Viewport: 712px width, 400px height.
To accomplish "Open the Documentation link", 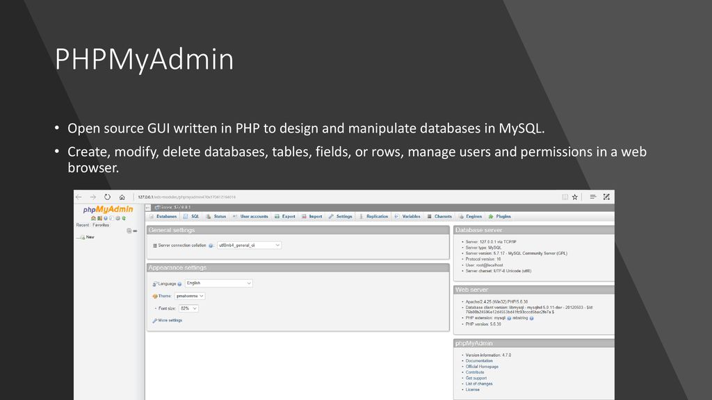I will coord(479,361).
